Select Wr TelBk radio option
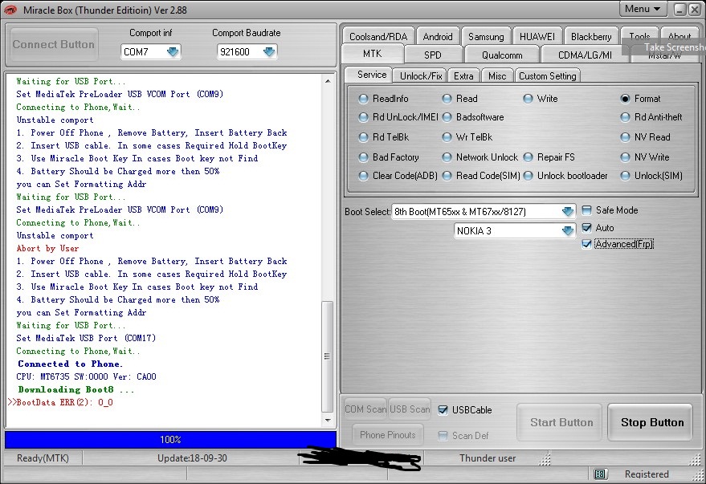This screenshot has width=706, height=484. click(x=447, y=137)
